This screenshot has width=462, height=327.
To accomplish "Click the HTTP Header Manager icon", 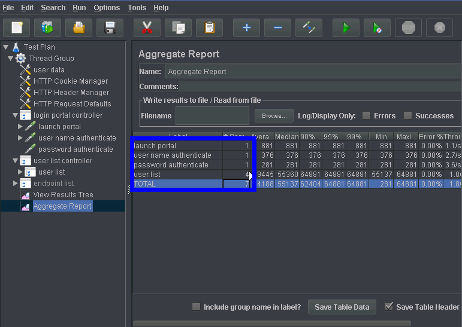I will 25,92.
